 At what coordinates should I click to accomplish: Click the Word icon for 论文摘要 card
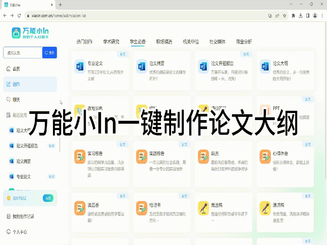pyautogui.click(x=141, y=66)
